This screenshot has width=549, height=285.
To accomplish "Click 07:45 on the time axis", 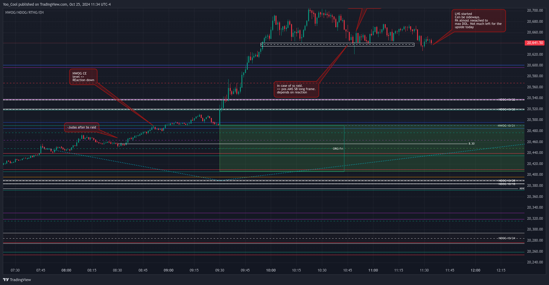I will coord(41,270).
